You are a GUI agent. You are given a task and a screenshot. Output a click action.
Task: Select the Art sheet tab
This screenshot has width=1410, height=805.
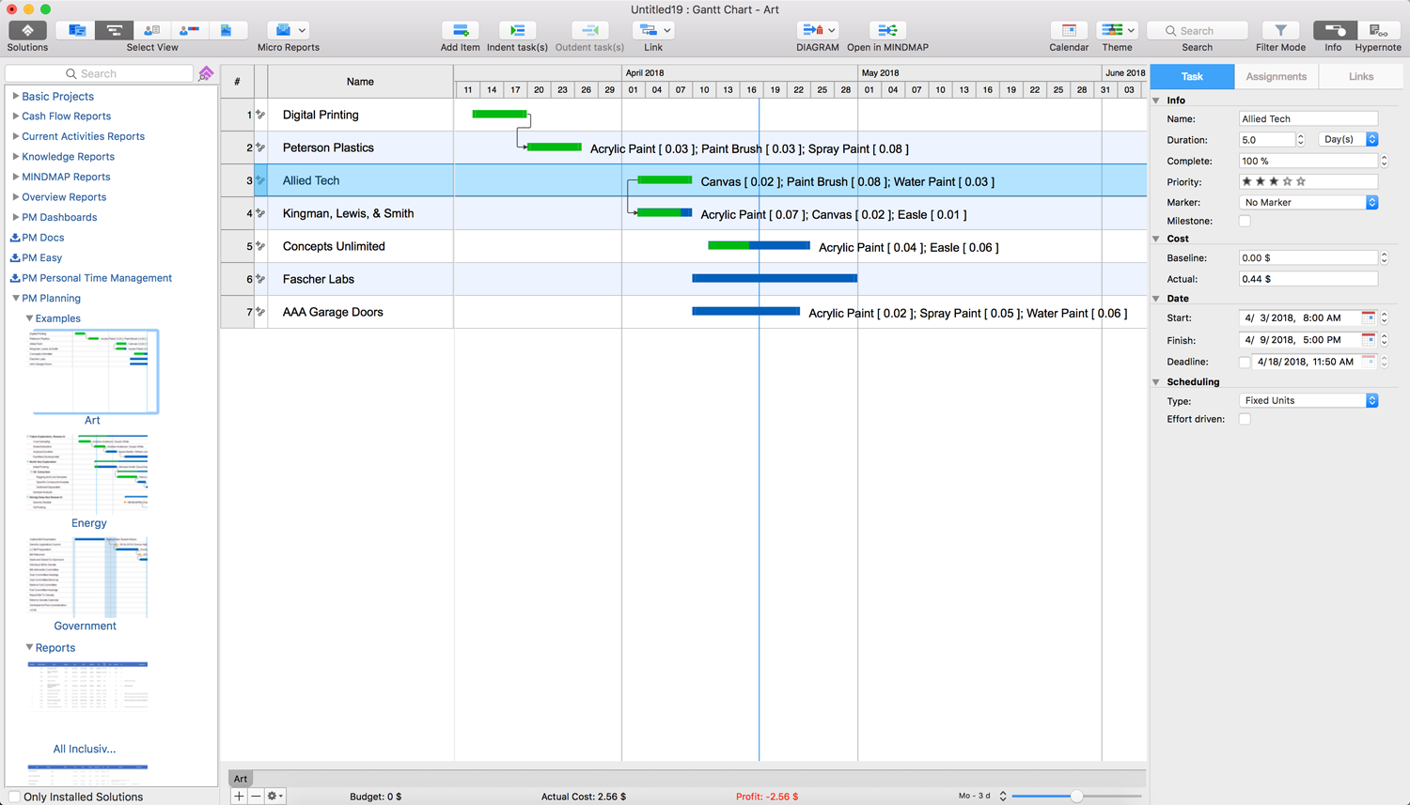(x=241, y=779)
